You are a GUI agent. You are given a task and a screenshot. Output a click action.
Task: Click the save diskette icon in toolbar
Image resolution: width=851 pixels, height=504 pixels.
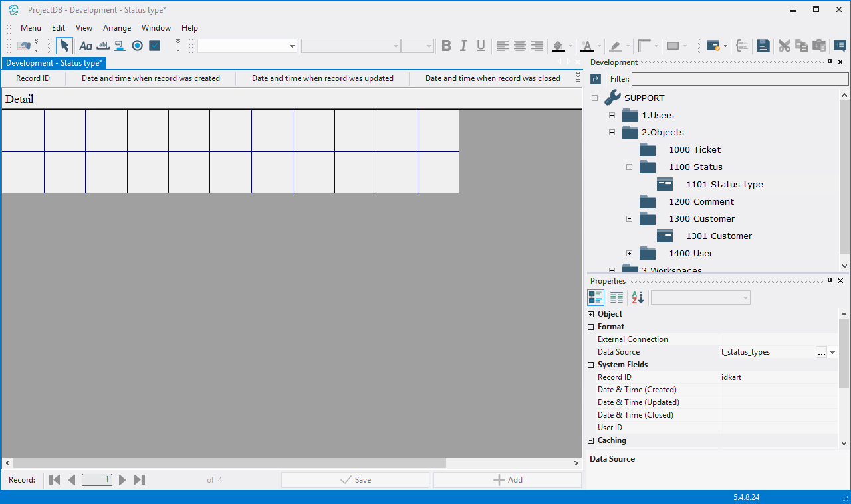[x=763, y=46]
